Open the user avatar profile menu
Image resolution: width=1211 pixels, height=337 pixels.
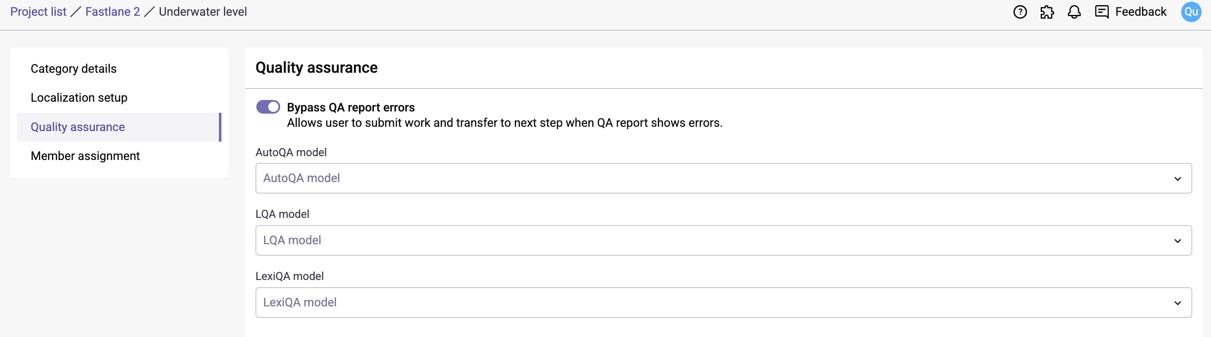pos(1191,12)
